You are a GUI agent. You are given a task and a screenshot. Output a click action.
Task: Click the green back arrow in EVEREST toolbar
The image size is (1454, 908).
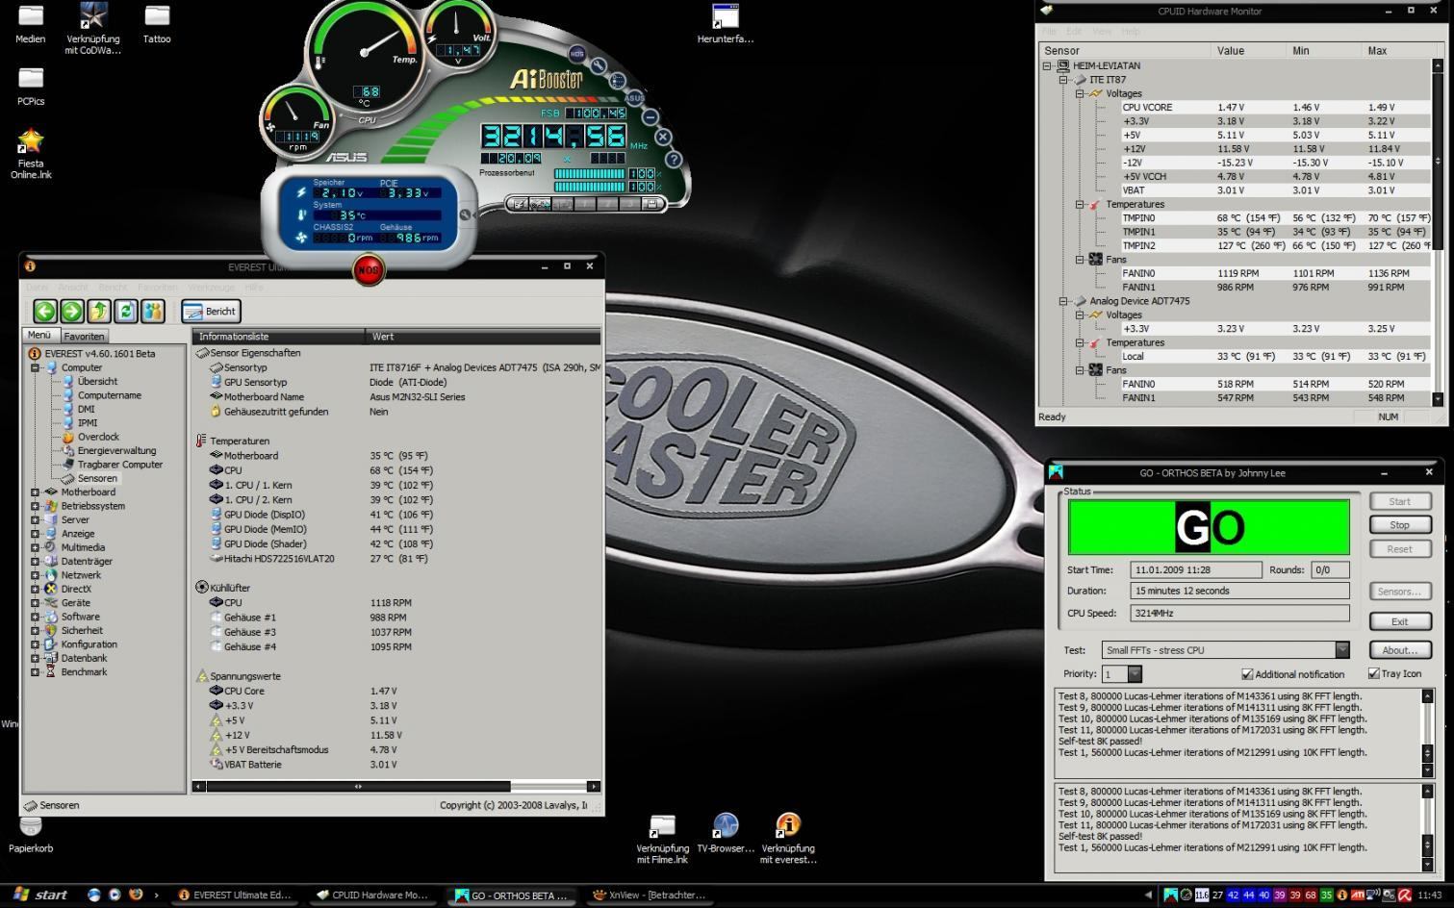click(44, 311)
